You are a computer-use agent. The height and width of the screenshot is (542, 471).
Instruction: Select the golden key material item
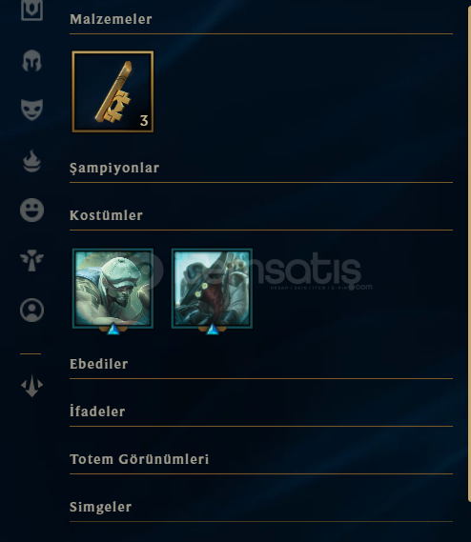click(x=113, y=91)
